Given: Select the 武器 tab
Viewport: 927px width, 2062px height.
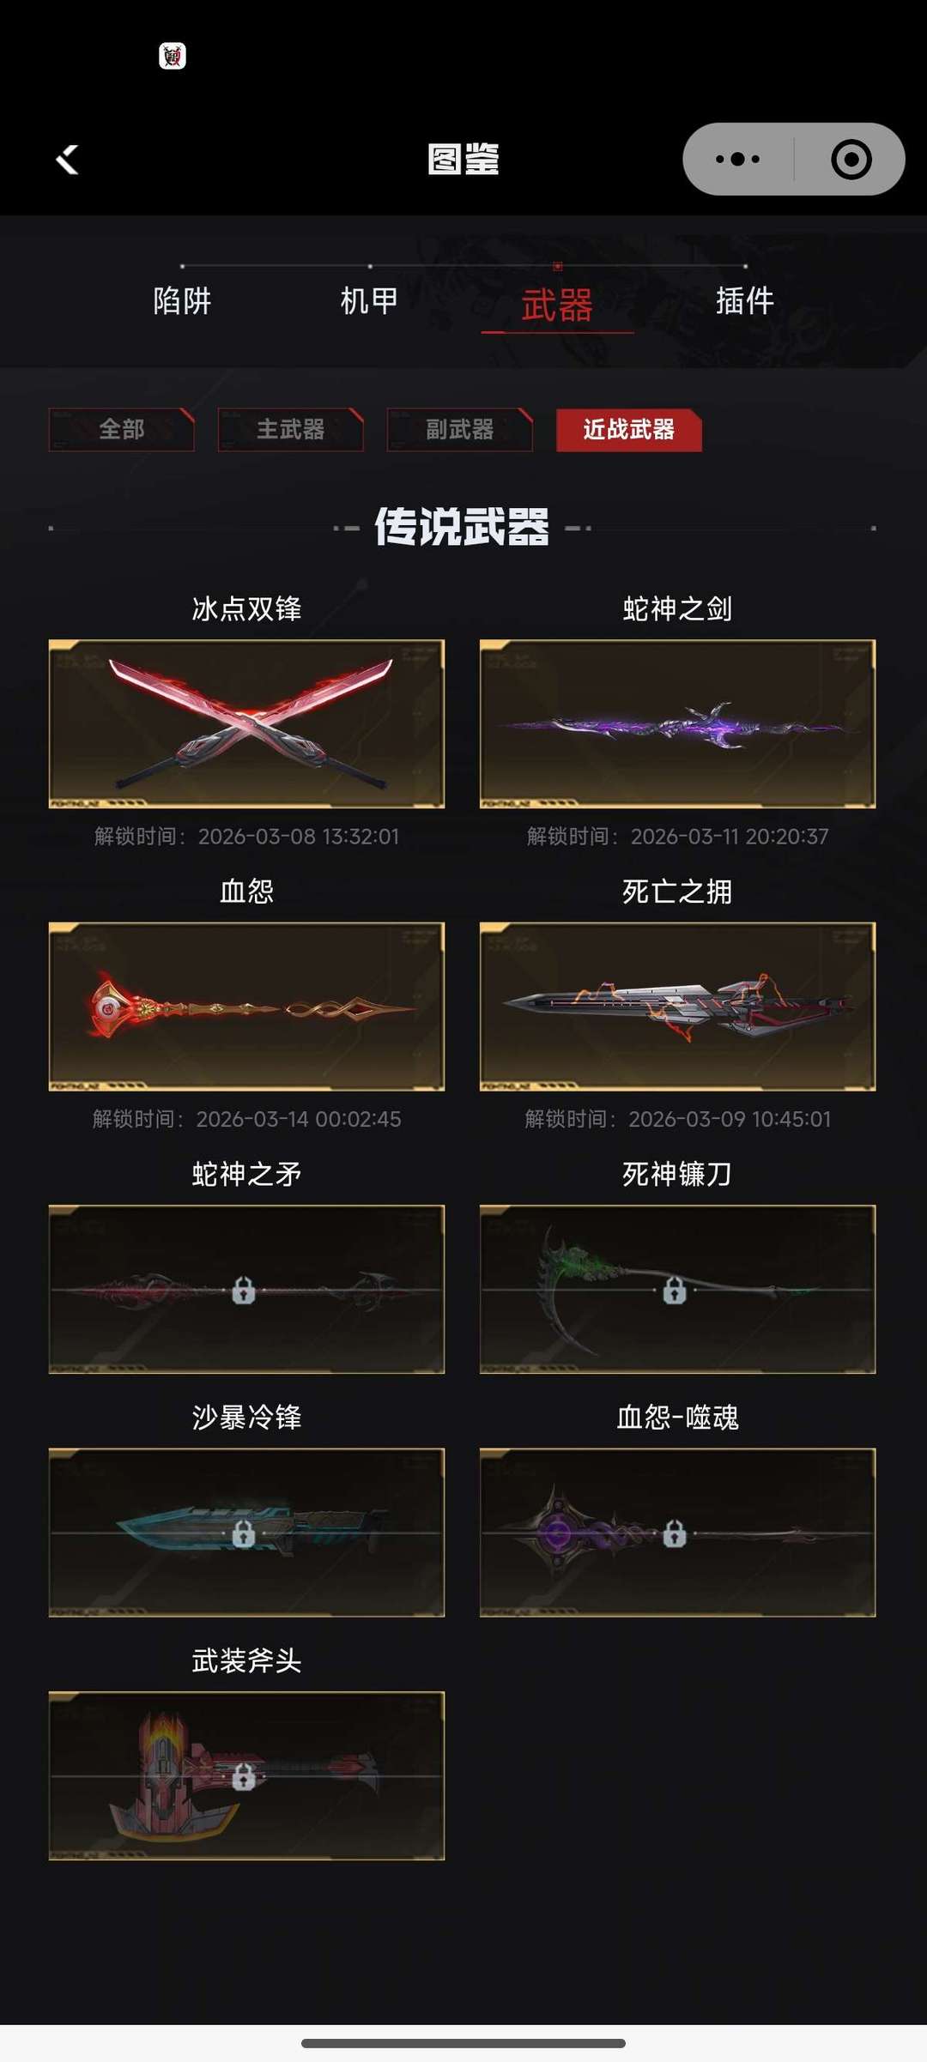Looking at the screenshot, I should point(557,305).
